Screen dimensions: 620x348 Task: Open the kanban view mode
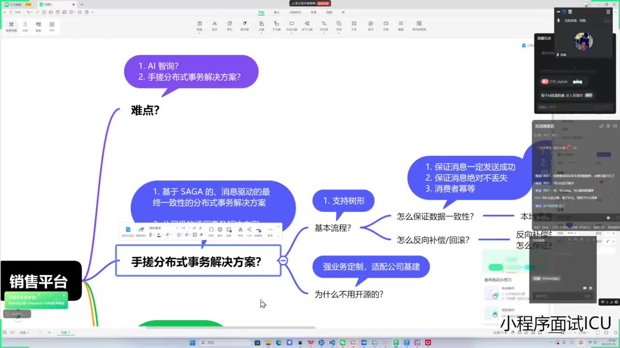pos(38,26)
